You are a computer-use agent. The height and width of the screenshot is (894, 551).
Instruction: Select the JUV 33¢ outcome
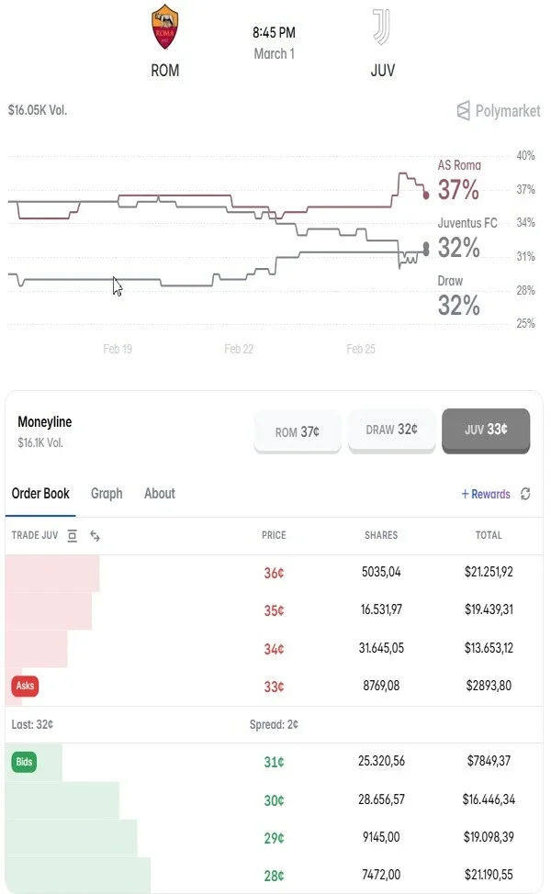(486, 430)
